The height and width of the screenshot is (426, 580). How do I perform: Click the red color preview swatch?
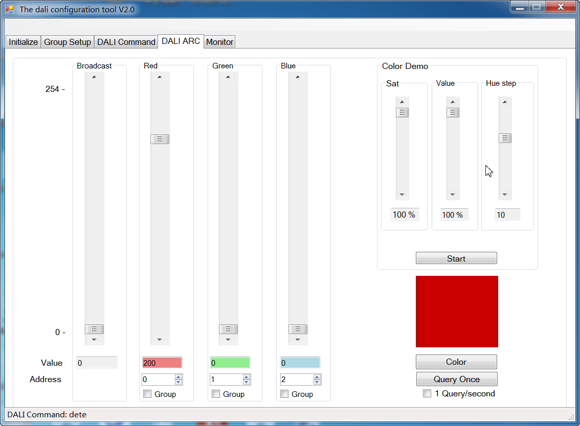pos(456,311)
